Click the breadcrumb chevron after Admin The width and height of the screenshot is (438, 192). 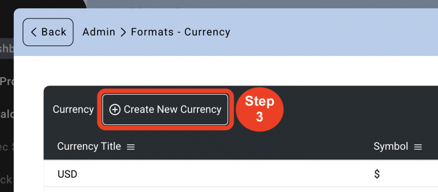click(123, 32)
